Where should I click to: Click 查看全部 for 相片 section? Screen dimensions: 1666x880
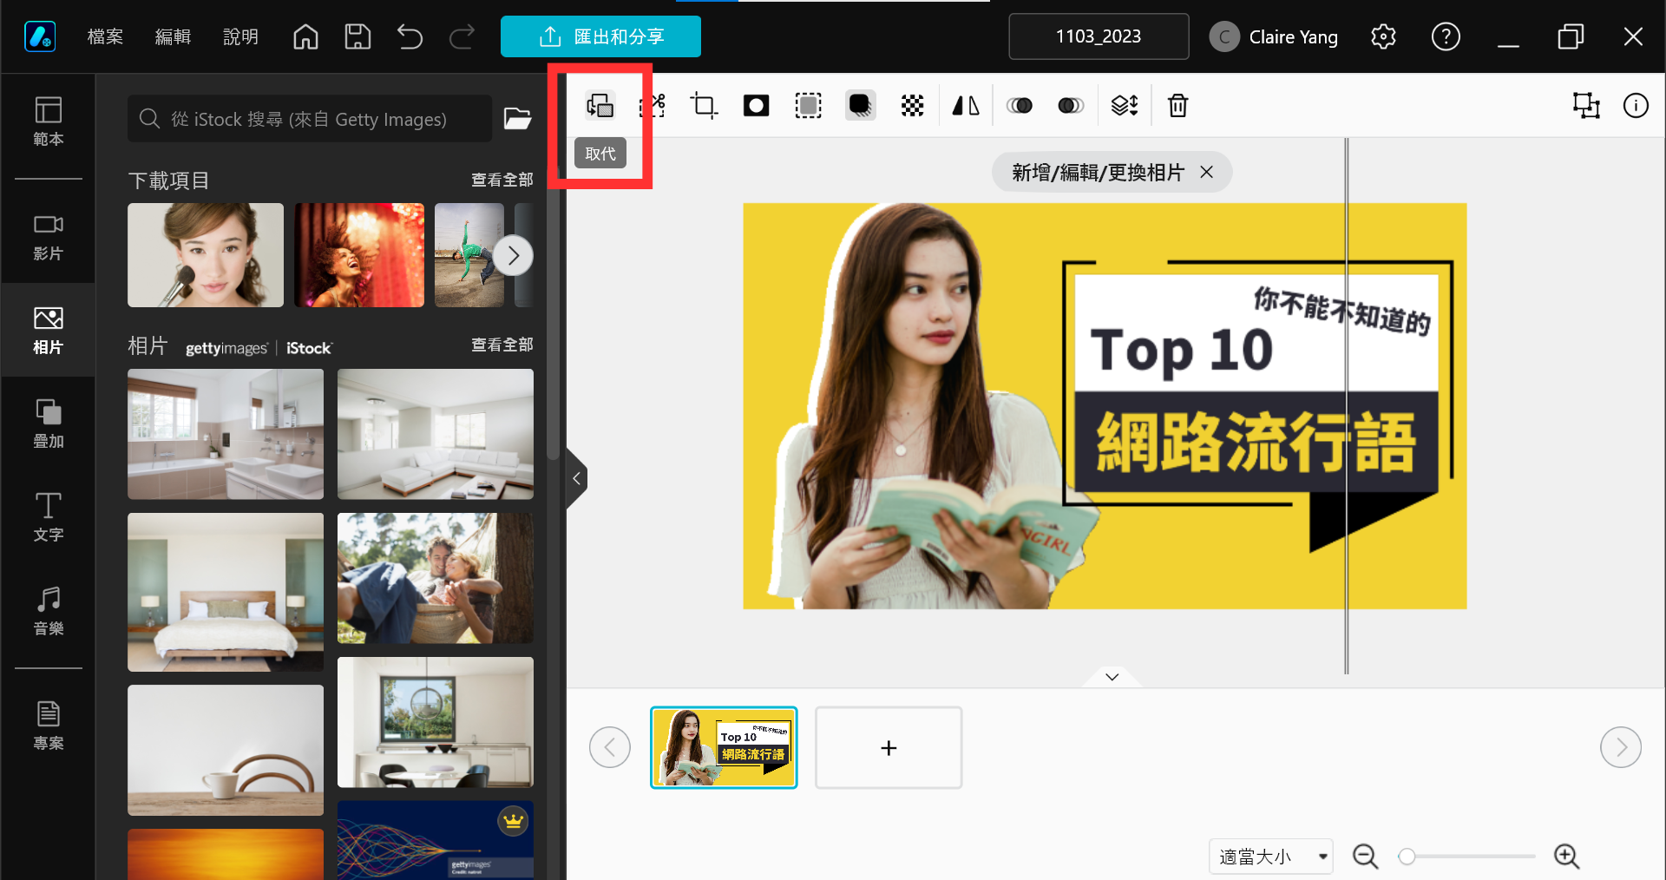[x=502, y=345]
